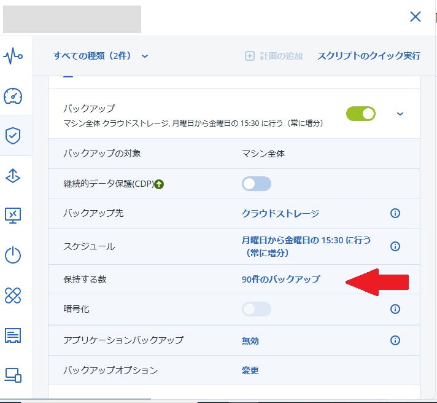Toggle the 暗号化 switch
The height and width of the screenshot is (403, 437).
tap(257, 309)
